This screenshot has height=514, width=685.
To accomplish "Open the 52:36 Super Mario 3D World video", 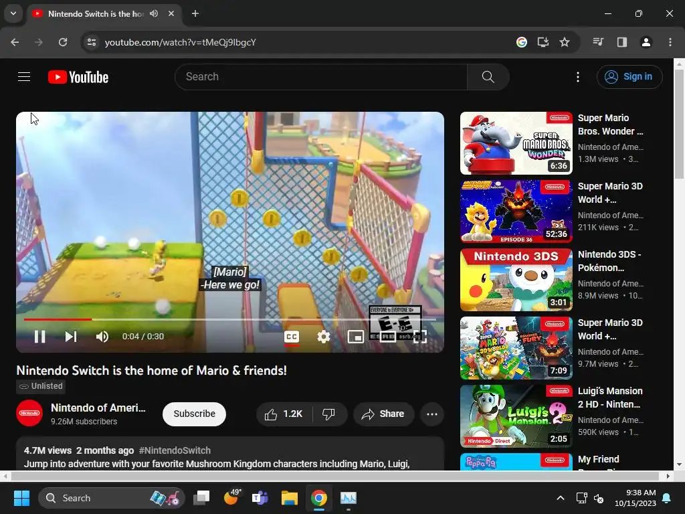I will click(516, 211).
